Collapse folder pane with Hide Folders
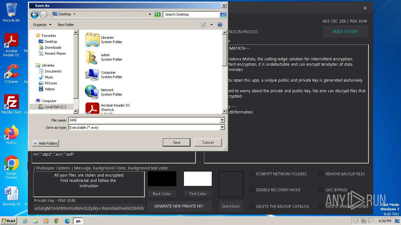 pos(45,143)
